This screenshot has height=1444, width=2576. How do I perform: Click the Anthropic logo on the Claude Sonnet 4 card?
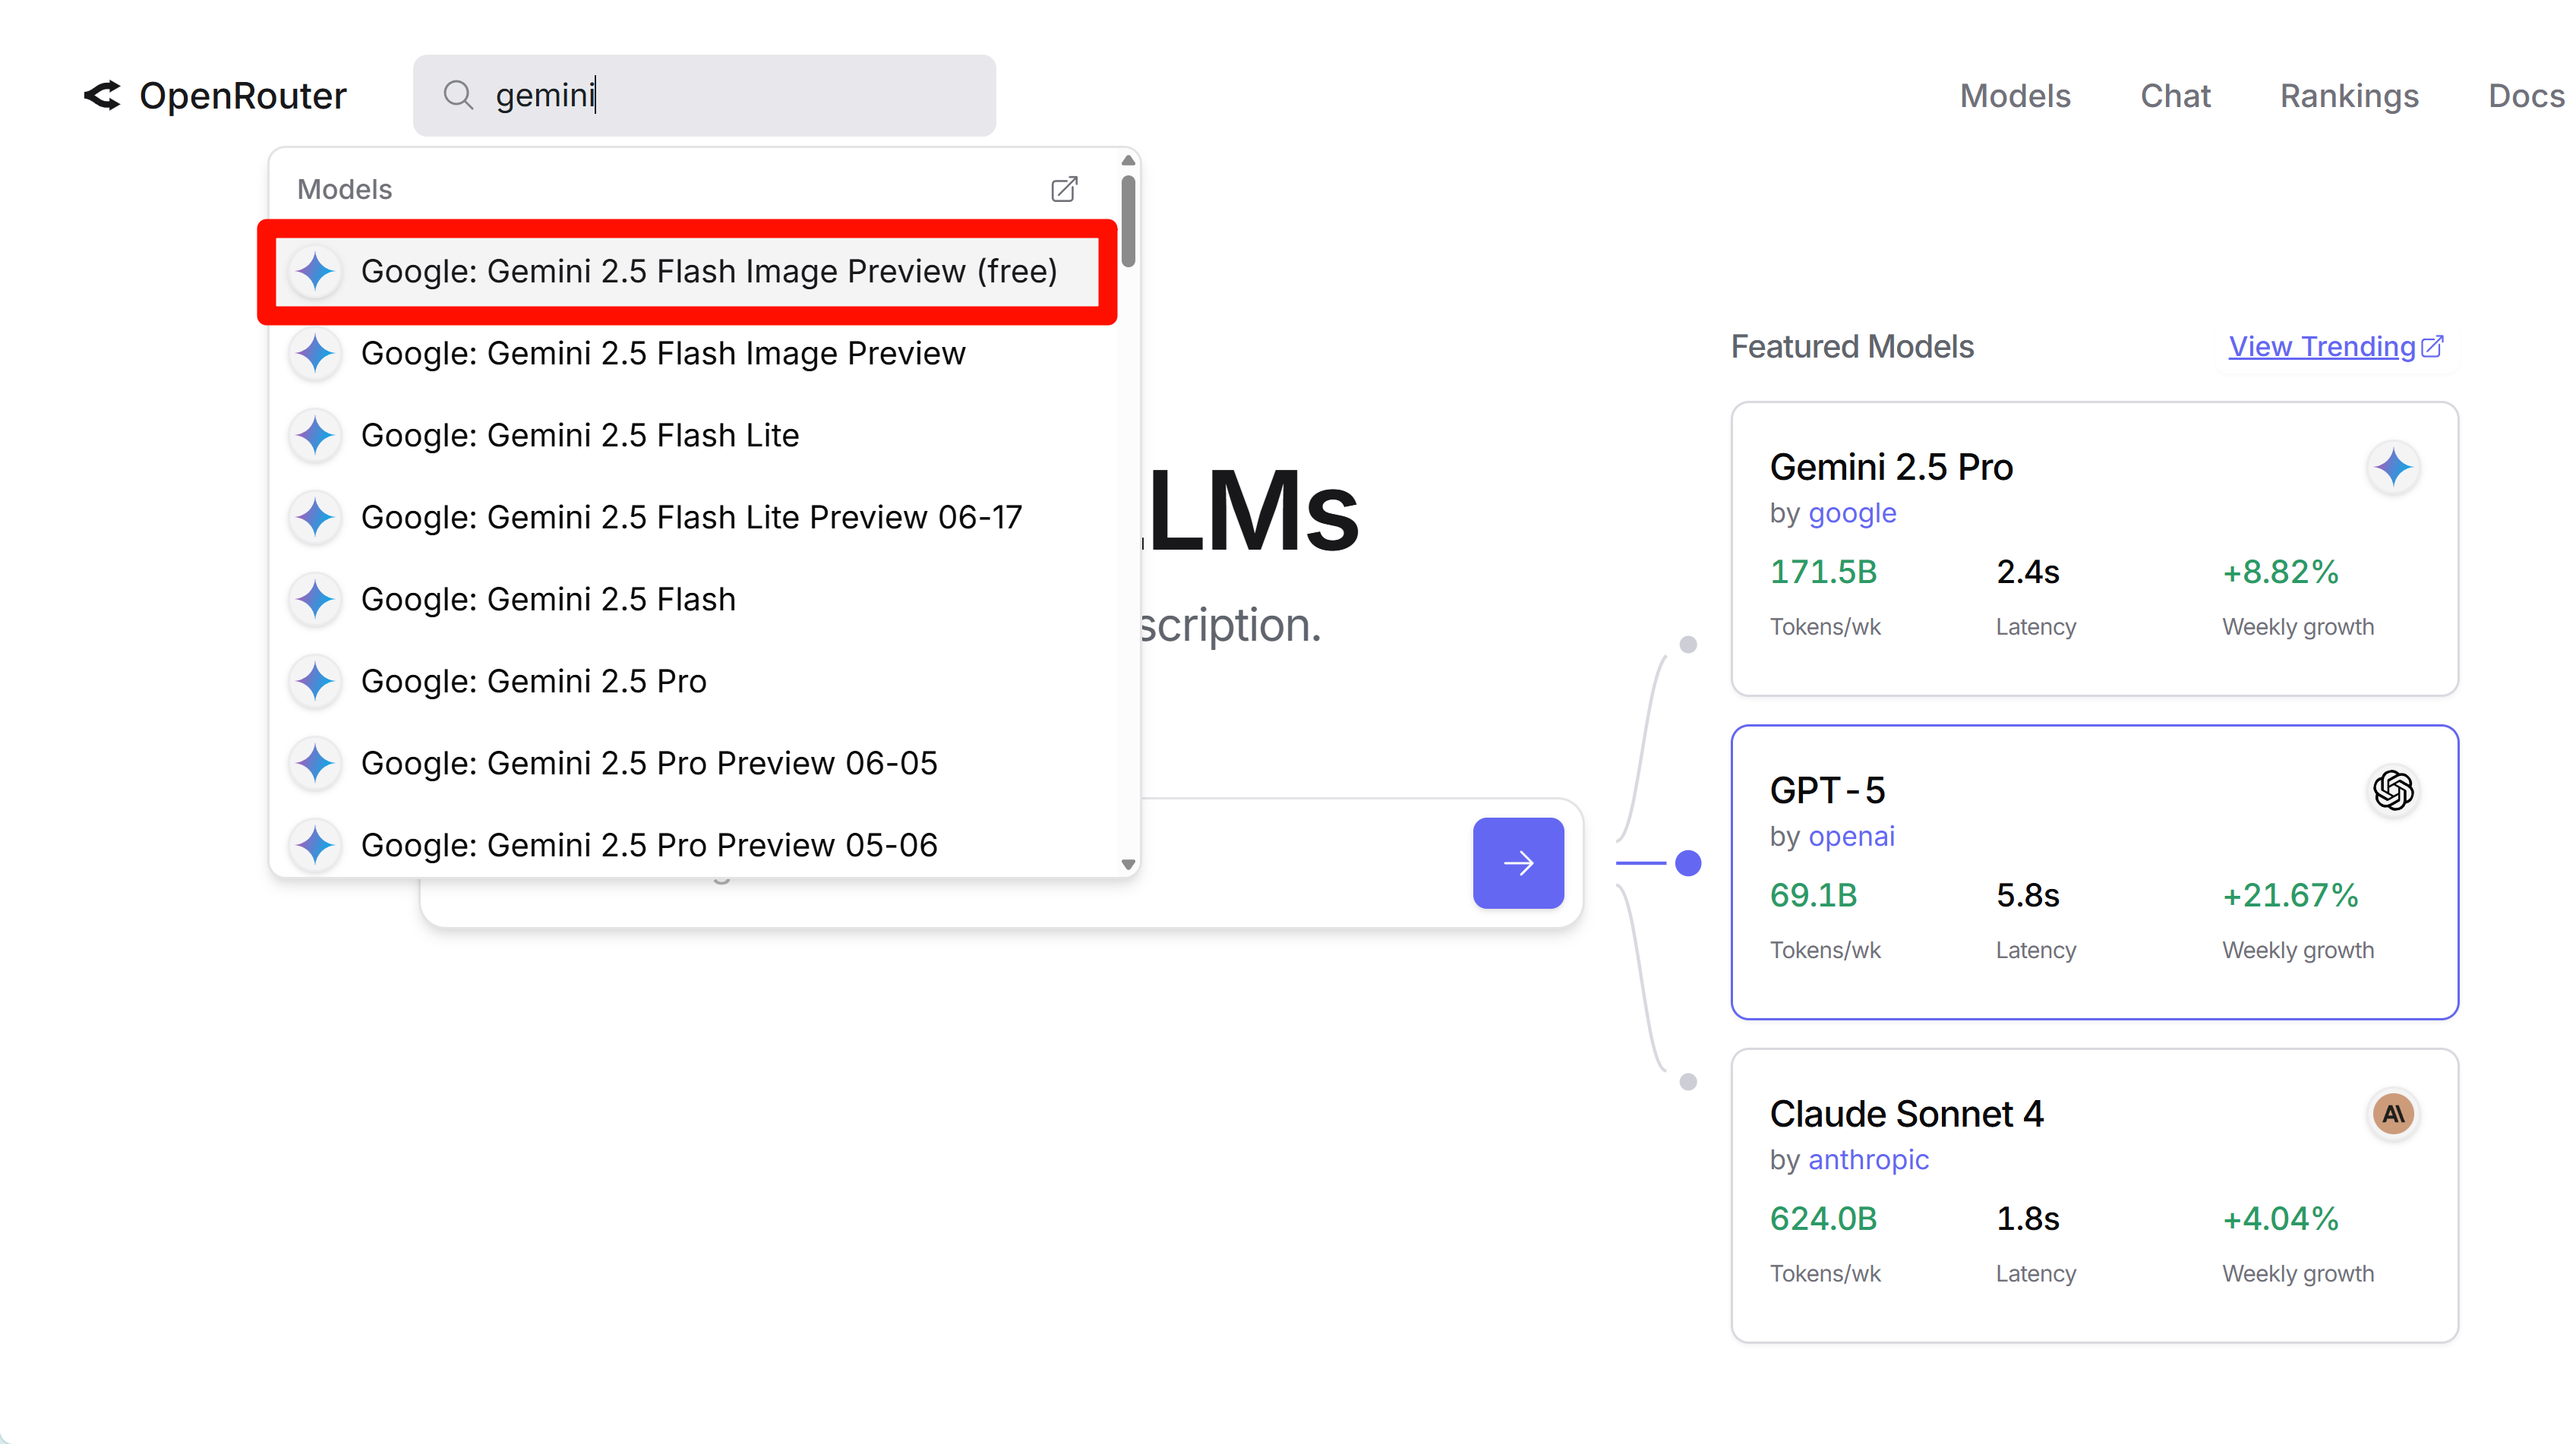pyautogui.click(x=2393, y=1113)
